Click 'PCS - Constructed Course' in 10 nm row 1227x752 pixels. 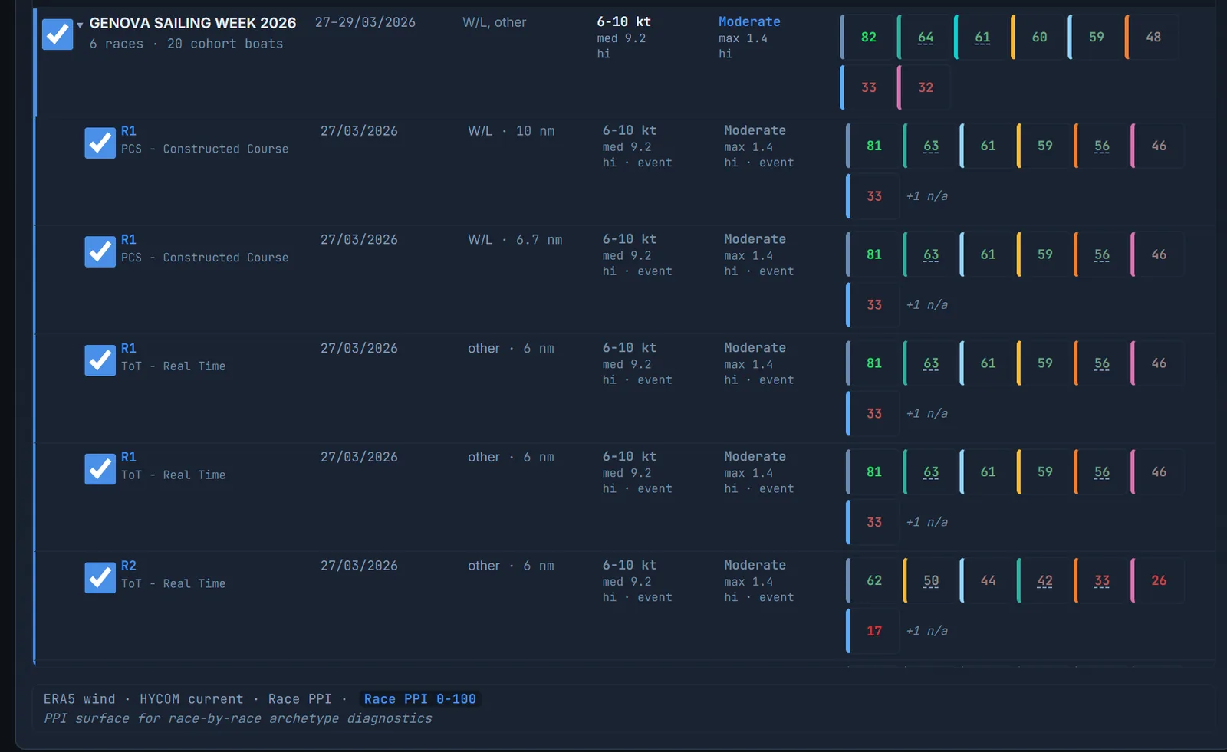tap(205, 149)
